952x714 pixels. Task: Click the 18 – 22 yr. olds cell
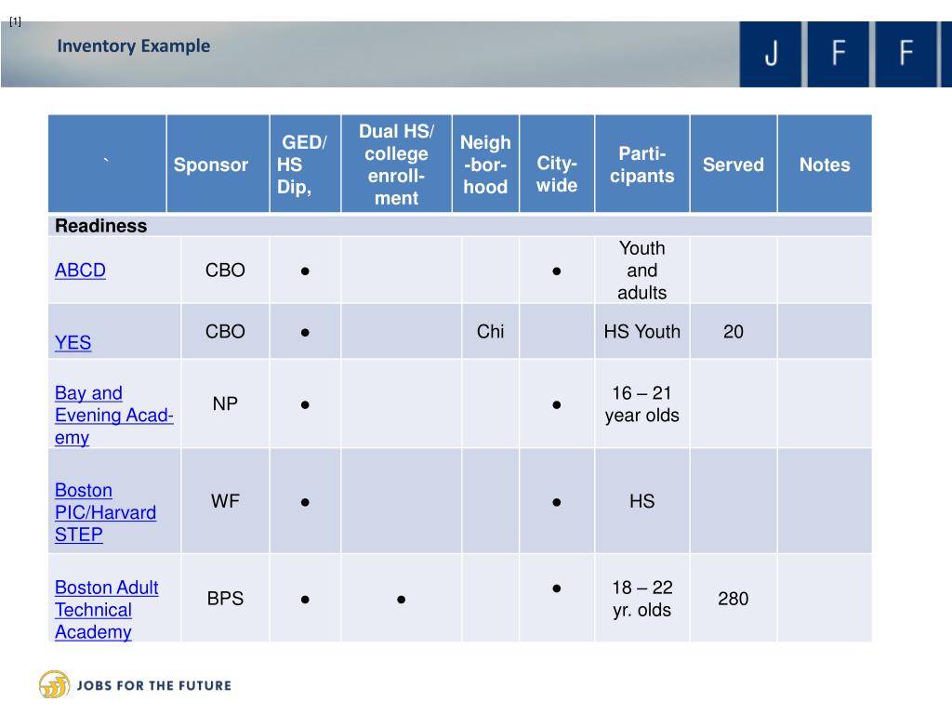pos(642,599)
